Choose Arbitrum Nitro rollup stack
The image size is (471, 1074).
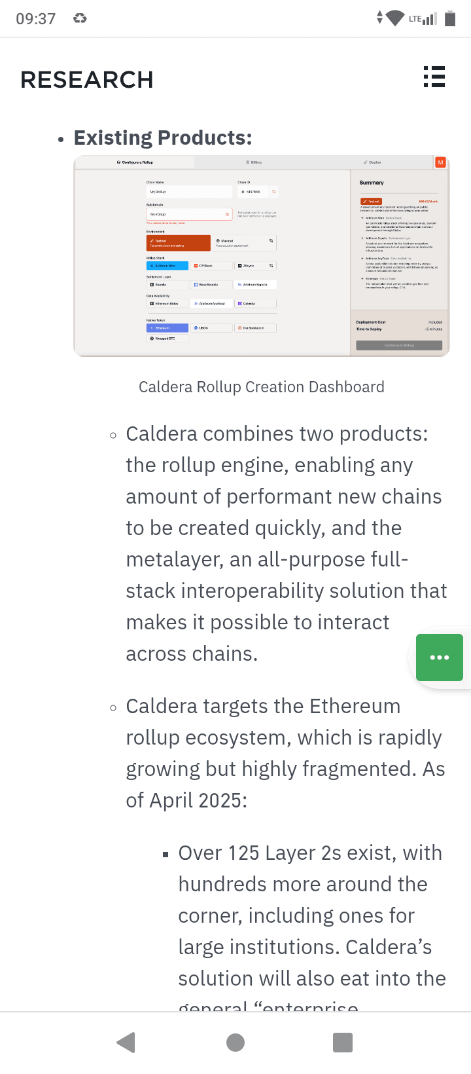point(167,266)
